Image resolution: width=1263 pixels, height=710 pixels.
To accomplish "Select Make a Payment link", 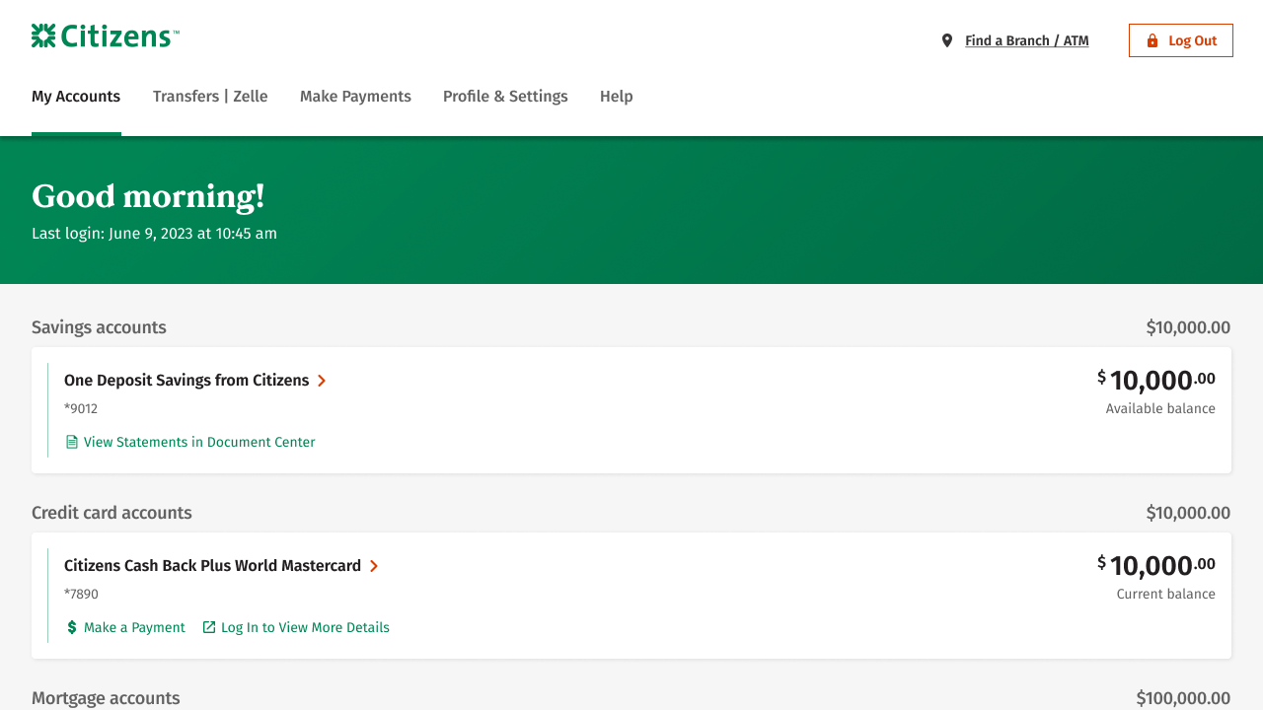I will click(x=134, y=627).
